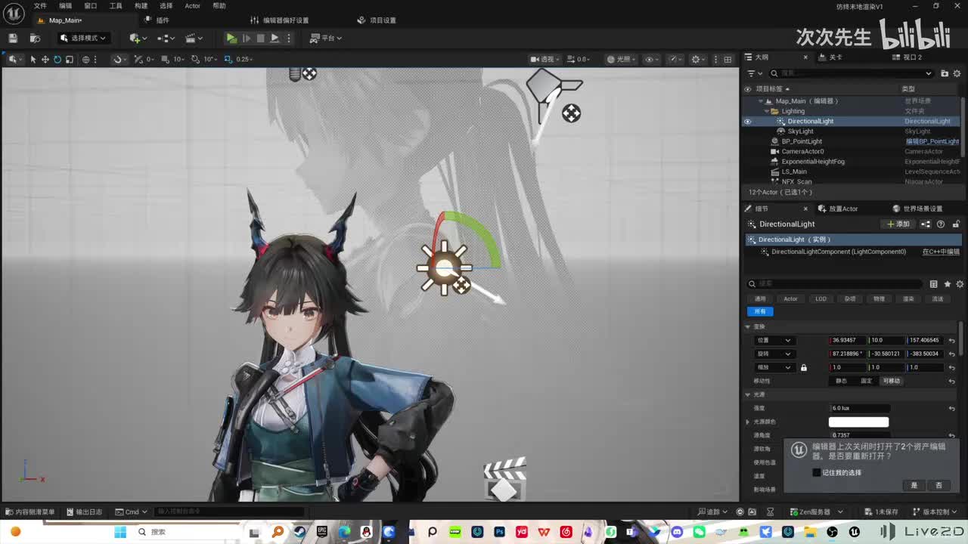968x544 pixels.
Task: Open the 选择模式 dropdown
Action: point(84,38)
